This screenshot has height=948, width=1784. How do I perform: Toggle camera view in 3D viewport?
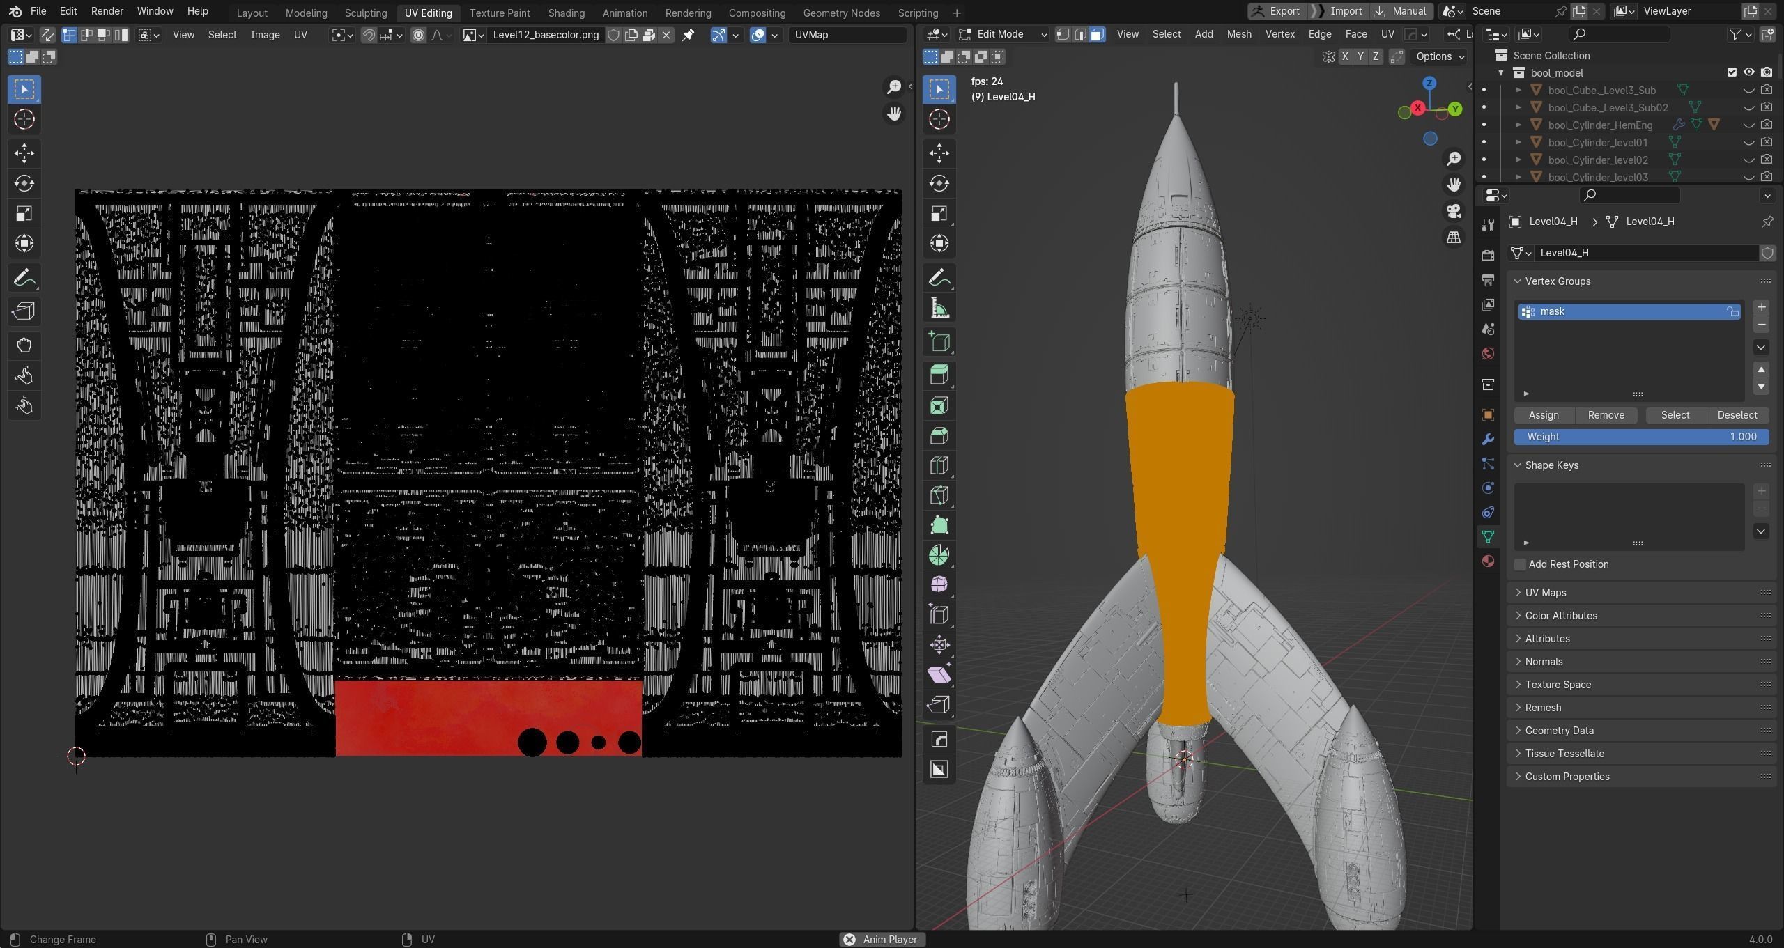point(1454,210)
